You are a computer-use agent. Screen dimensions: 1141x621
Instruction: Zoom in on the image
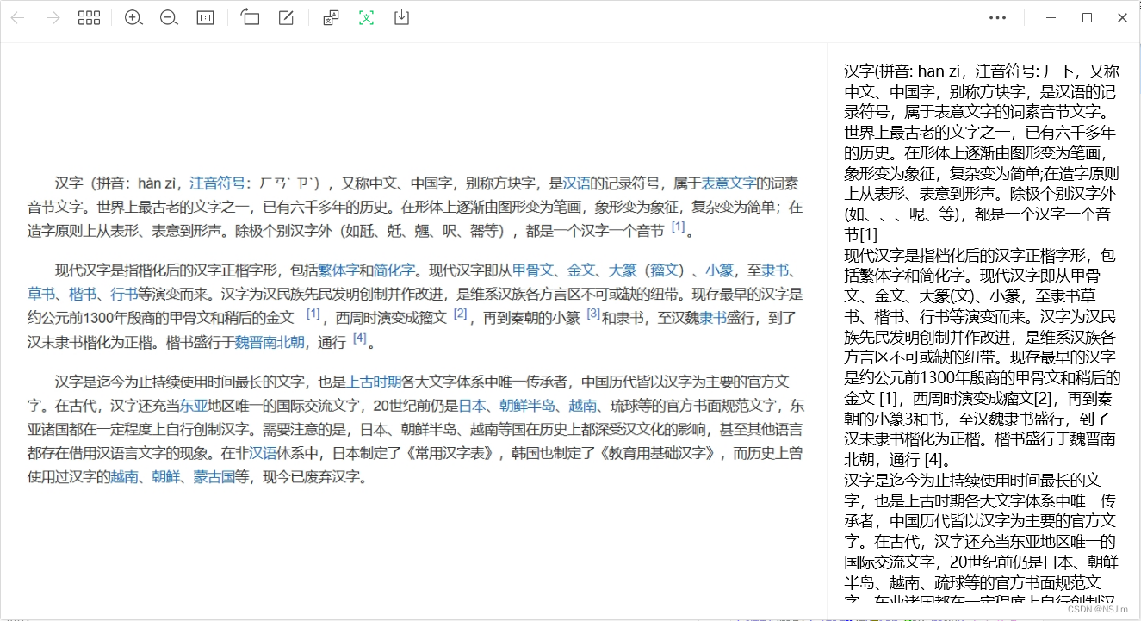(x=133, y=17)
